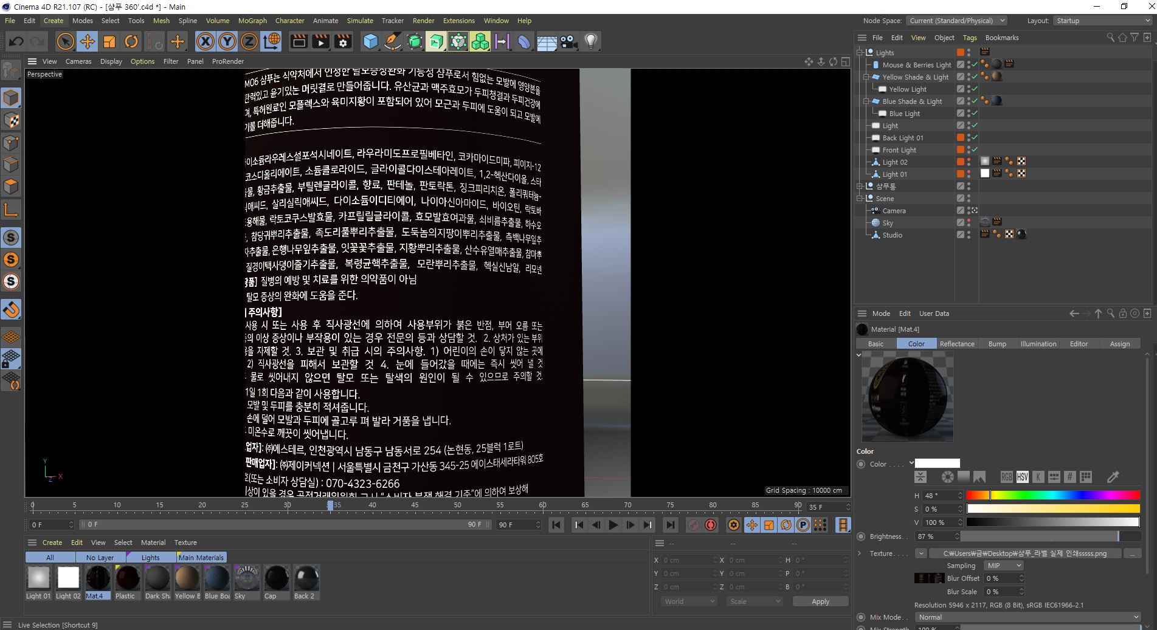Viewport: 1157px width, 630px height.
Task: Toggle Z axis lock
Action: (x=249, y=41)
